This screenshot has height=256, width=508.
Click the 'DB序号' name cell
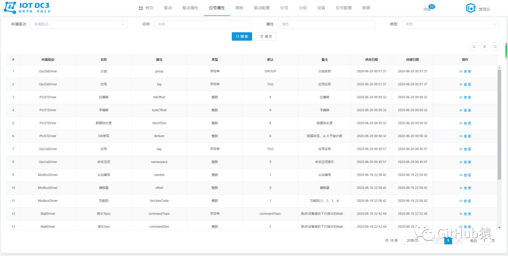[103, 136]
